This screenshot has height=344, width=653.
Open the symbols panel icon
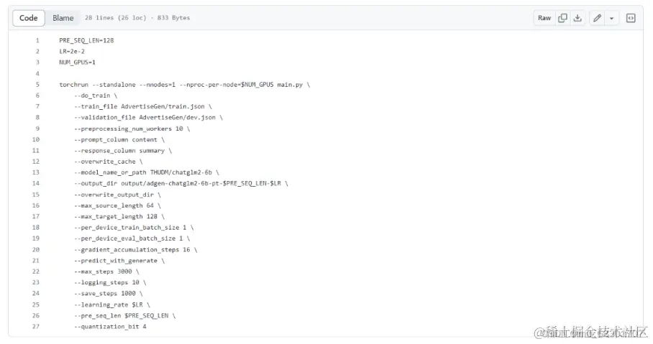(x=631, y=18)
